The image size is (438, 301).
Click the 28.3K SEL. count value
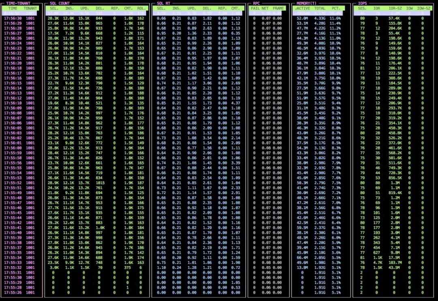53,18
